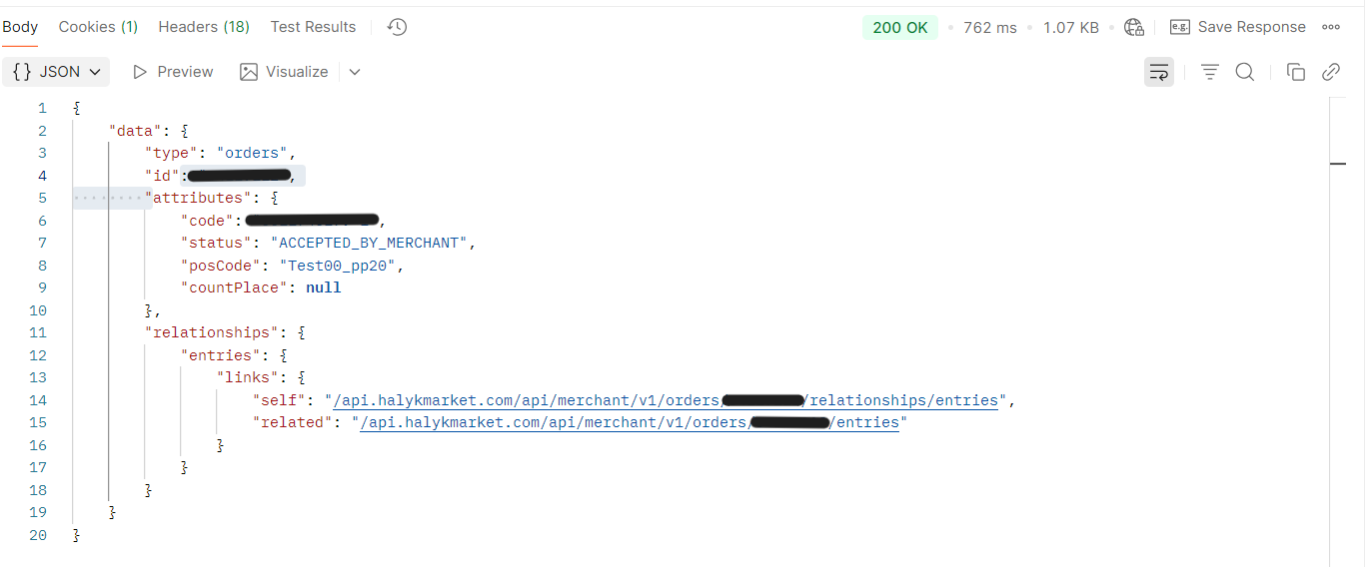The width and height of the screenshot is (1366, 567).
Task: Toggle line wrap in response body
Action: click(x=1159, y=72)
